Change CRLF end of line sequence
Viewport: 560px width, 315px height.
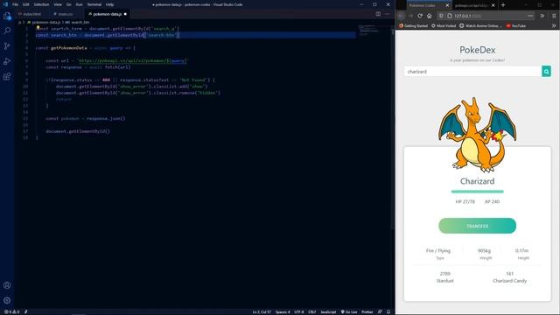[x=311, y=311]
